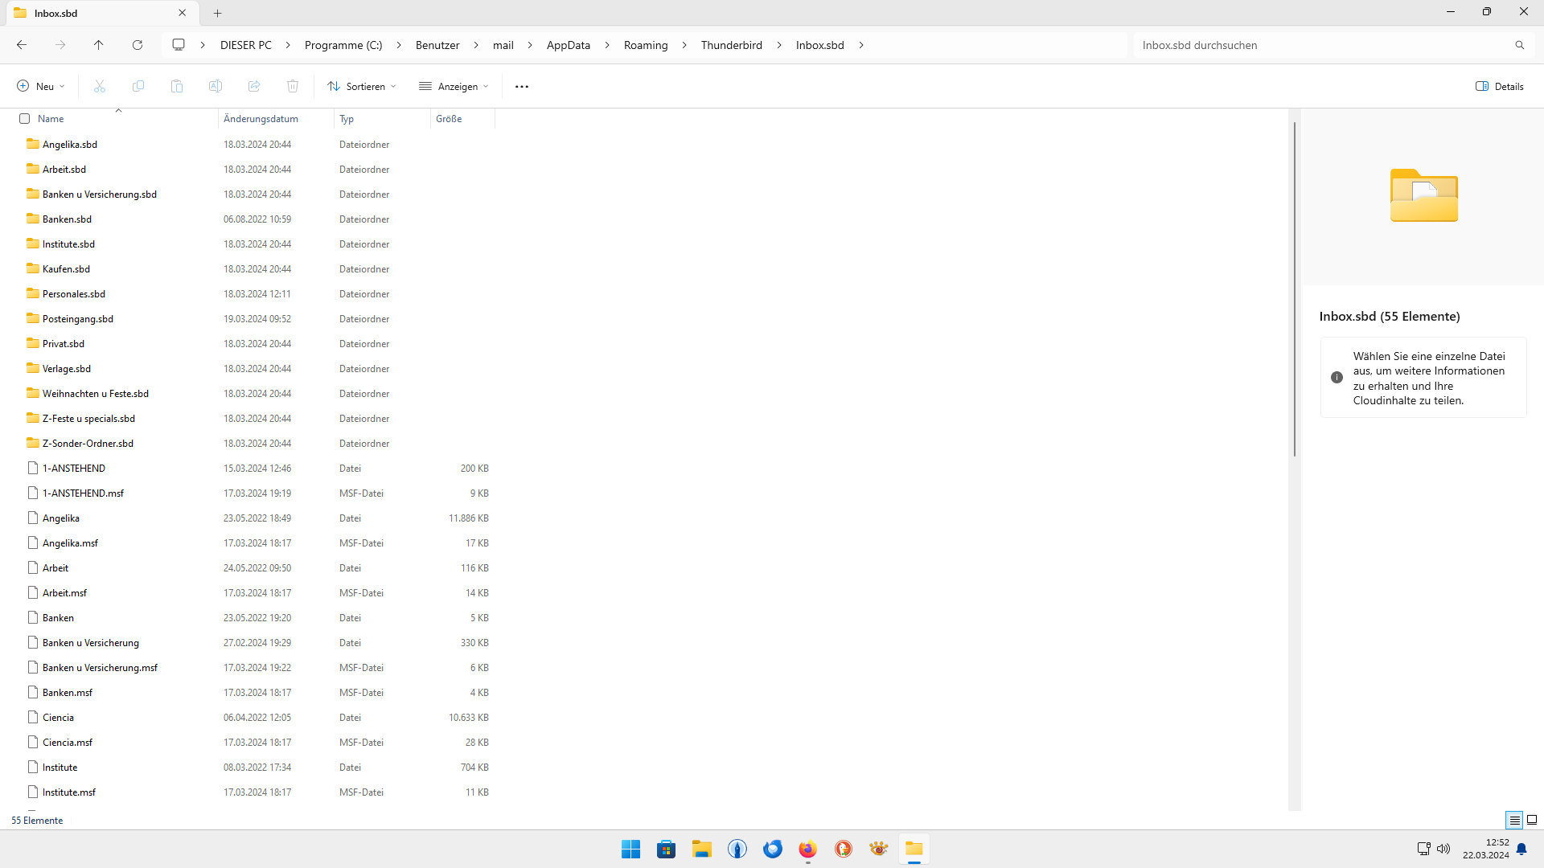
Task: Open the Neu dropdown menu
Action: (x=40, y=86)
